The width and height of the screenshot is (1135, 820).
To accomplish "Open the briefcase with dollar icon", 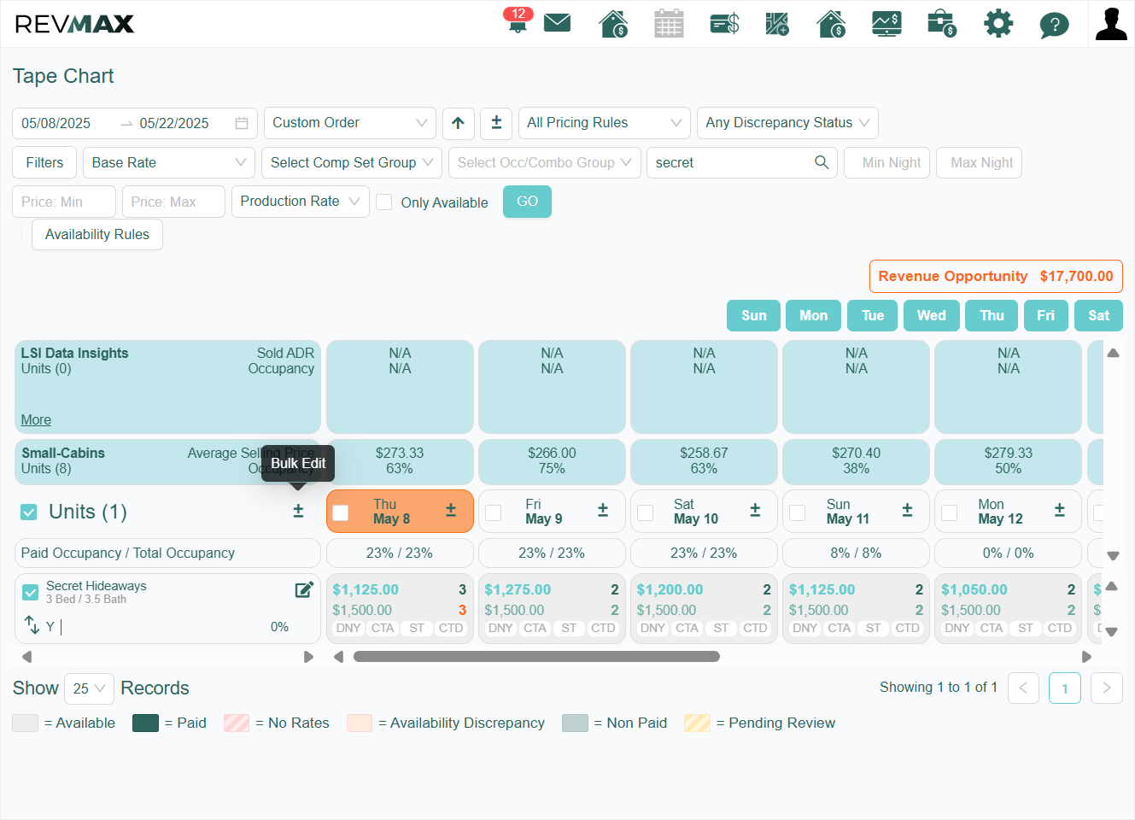I will (941, 23).
